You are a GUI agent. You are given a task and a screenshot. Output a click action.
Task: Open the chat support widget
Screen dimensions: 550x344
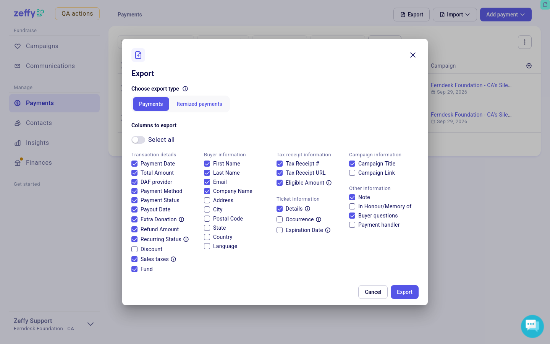coord(532,326)
